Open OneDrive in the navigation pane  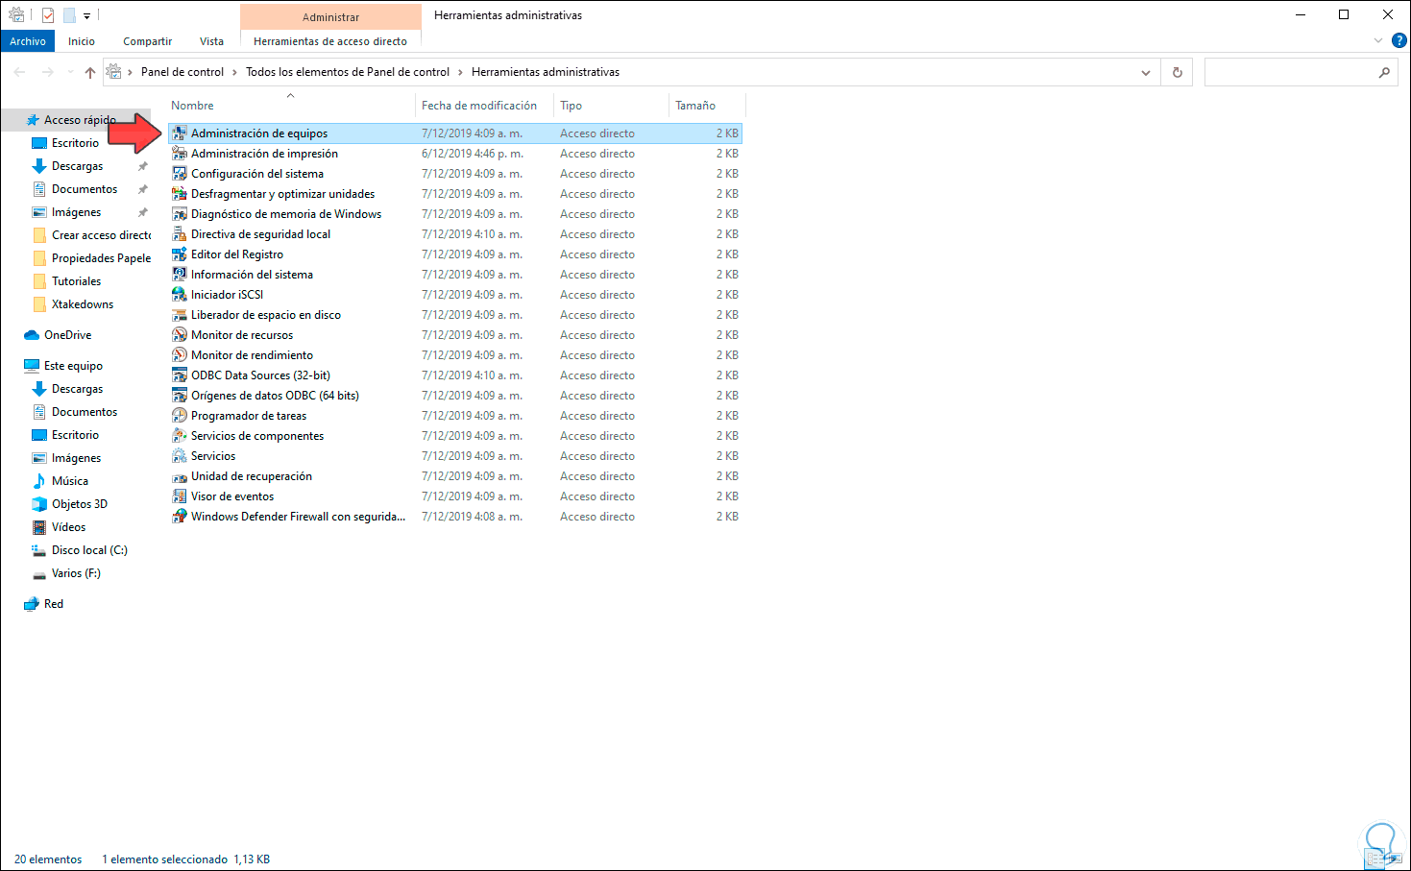pyautogui.click(x=68, y=335)
